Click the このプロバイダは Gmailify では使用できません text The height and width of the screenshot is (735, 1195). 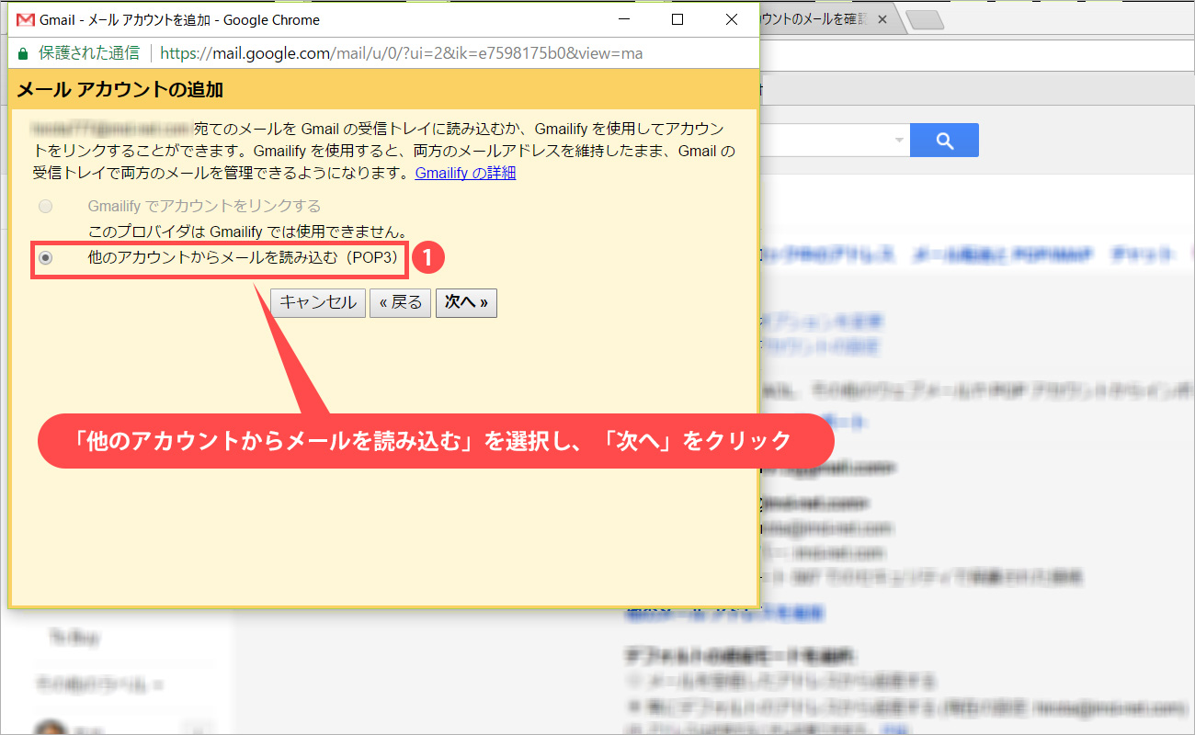pos(247,232)
